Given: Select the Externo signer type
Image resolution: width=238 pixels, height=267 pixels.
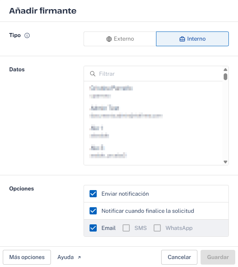Looking at the screenshot, I should click(x=120, y=39).
